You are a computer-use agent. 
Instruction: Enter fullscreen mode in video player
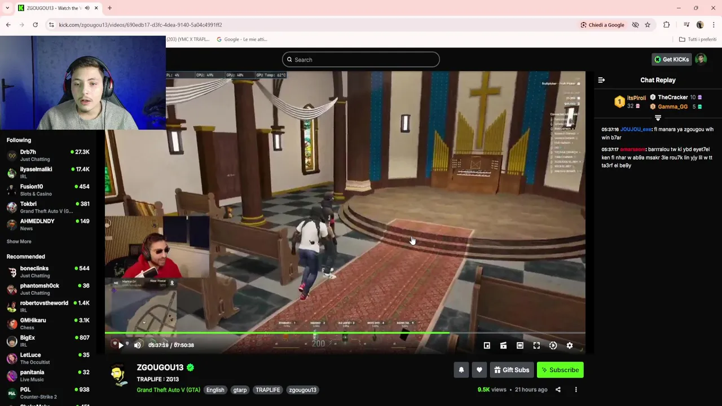point(536,346)
